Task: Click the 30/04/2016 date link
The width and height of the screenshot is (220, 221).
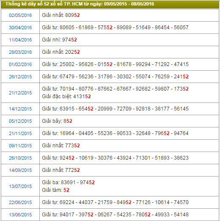Action: (20, 28)
